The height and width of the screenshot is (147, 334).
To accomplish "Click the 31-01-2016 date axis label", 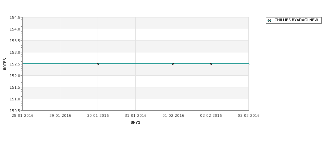I will [x=135, y=116].
